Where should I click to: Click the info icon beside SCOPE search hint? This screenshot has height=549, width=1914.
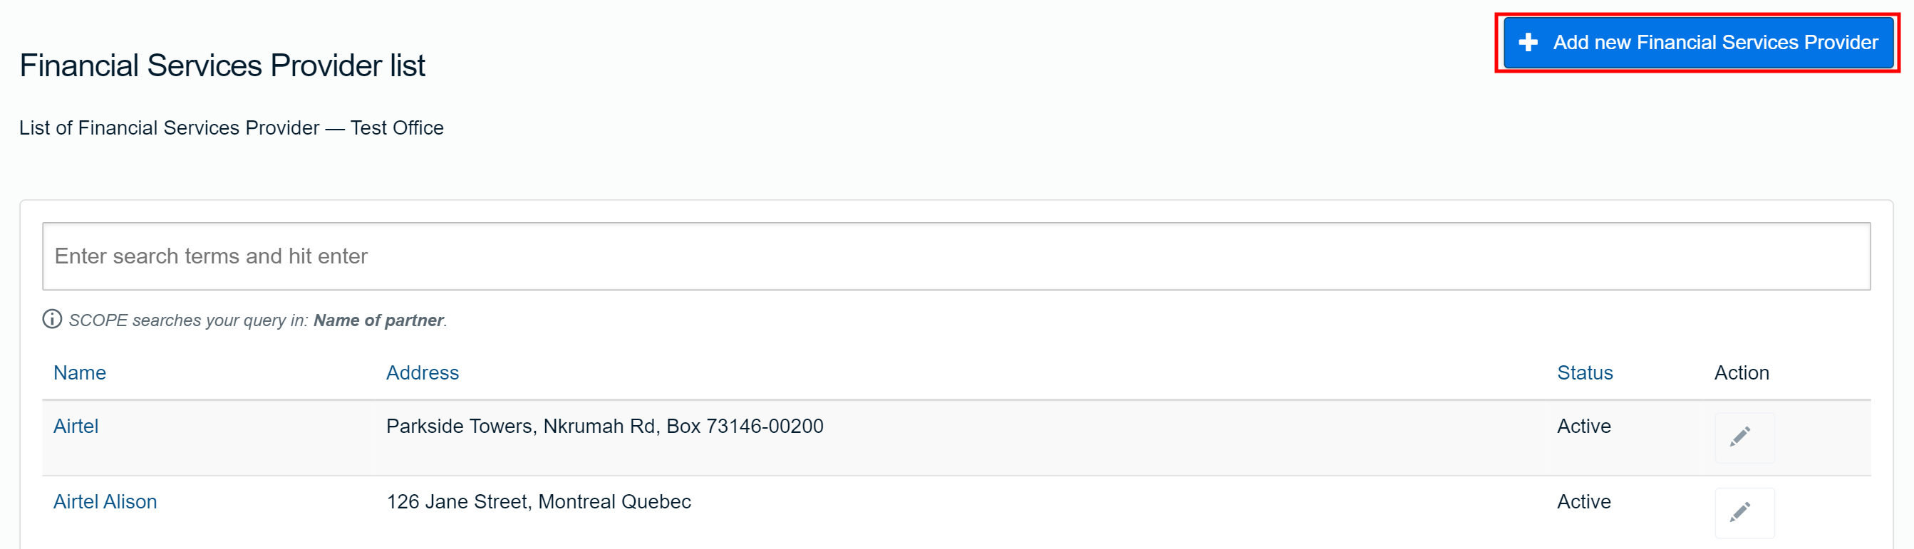point(52,320)
